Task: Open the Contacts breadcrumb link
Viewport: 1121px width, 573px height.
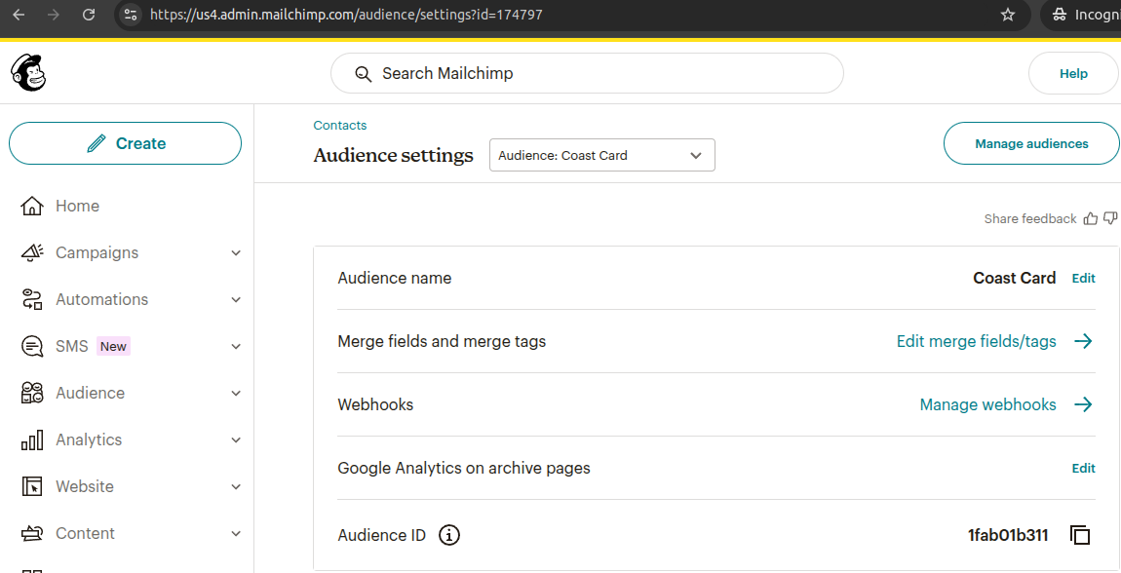Action: [x=340, y=126]
